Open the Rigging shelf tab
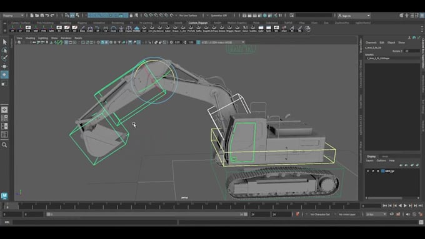Screen dimensions: 425x239 (x=82, y=23)
